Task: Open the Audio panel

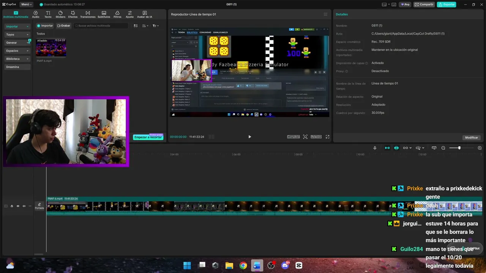Action: tap(36, 14)
